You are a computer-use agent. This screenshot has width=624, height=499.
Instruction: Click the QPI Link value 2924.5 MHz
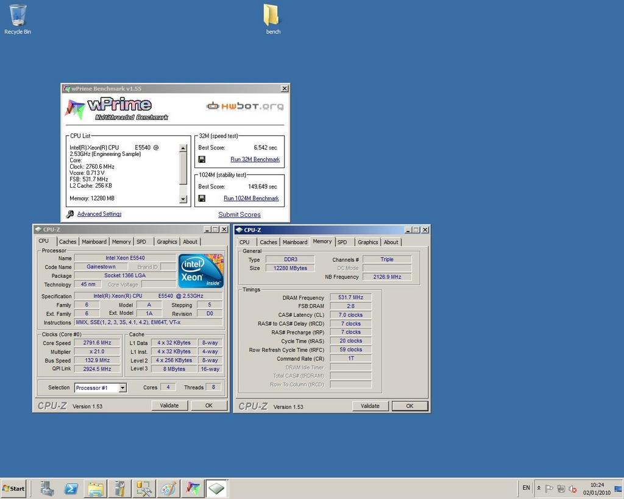pyautogui.click(x=97, y=369)
